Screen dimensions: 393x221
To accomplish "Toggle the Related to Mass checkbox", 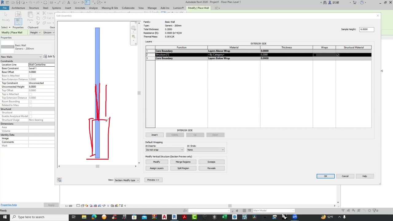I will coord(30,105).
